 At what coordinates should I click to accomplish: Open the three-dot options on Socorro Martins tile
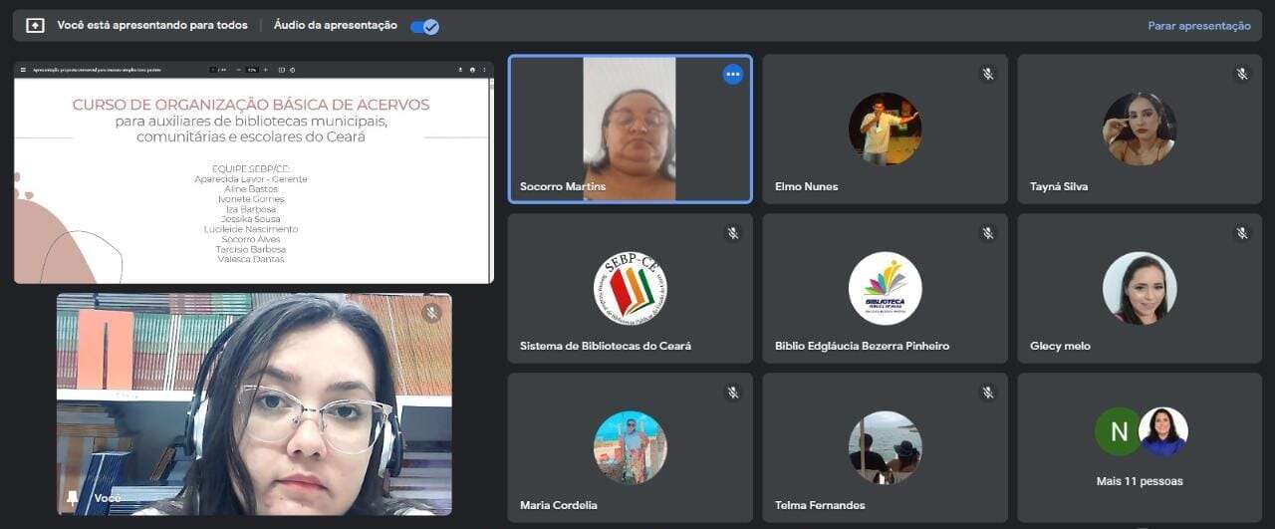coord(732,74)
